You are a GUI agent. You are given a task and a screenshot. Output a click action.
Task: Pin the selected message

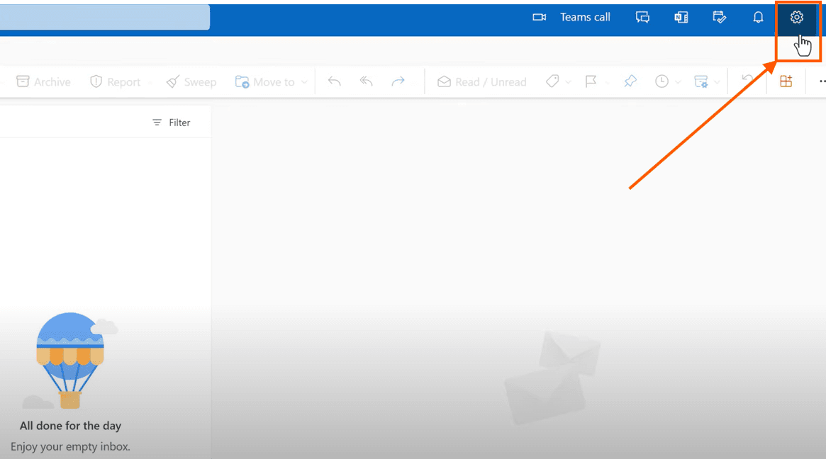tap(630, 81)
